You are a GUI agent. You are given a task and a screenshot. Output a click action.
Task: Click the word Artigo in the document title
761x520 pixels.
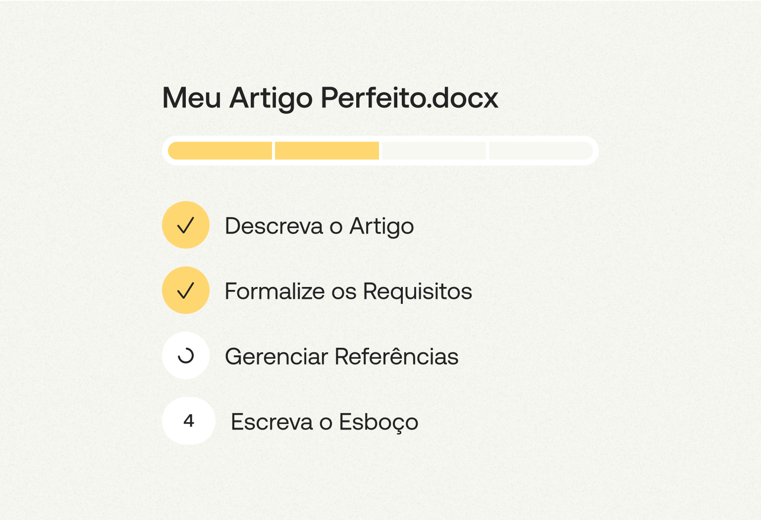[271, 99]
